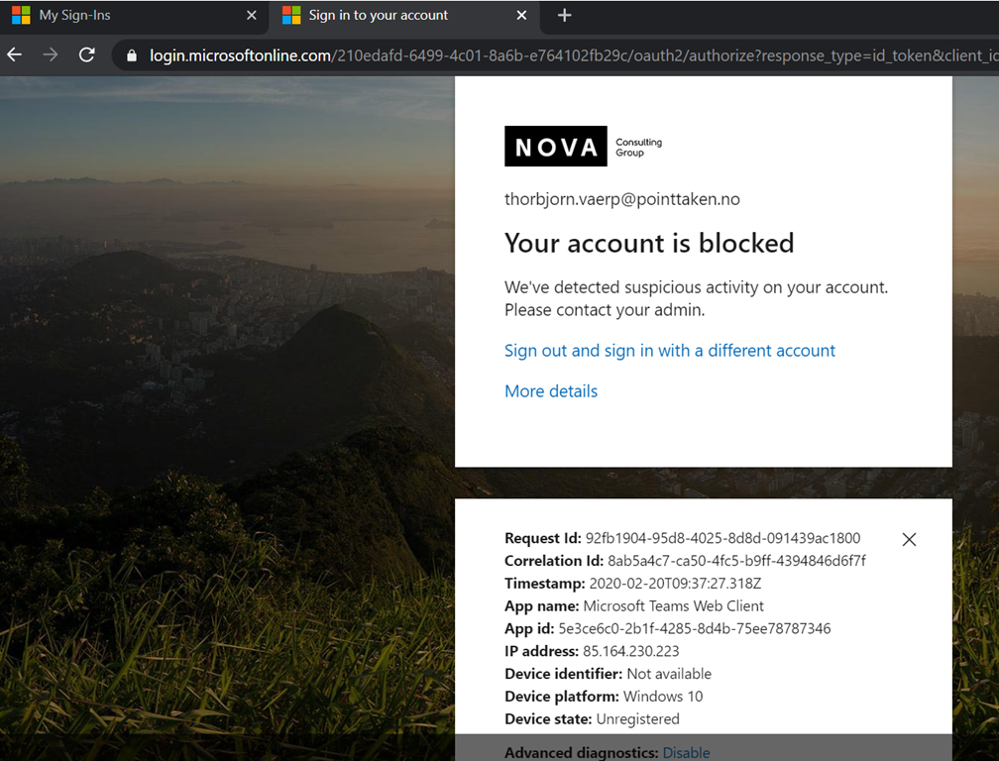Image resolution: width=999 pixels, height=761 pixels.
Task: Click the browser back arrow
Action: pos(14,55)
